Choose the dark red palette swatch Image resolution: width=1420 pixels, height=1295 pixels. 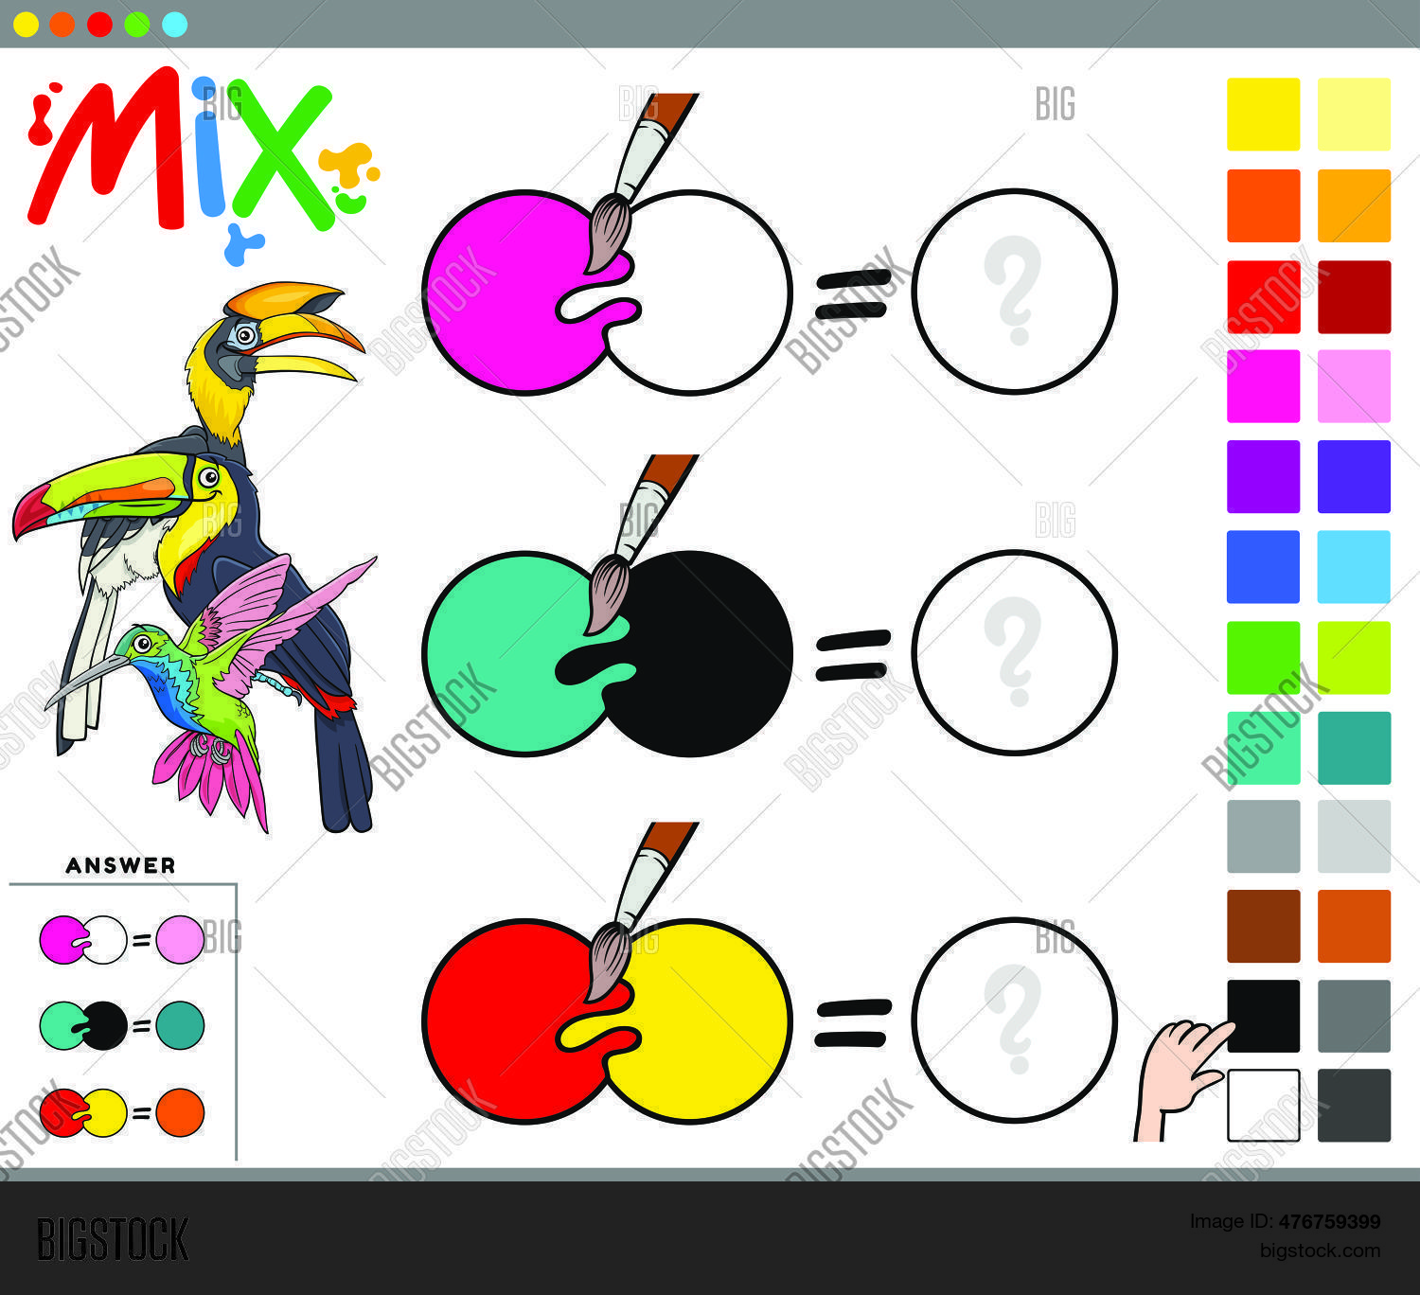(x=1354, y=296)
